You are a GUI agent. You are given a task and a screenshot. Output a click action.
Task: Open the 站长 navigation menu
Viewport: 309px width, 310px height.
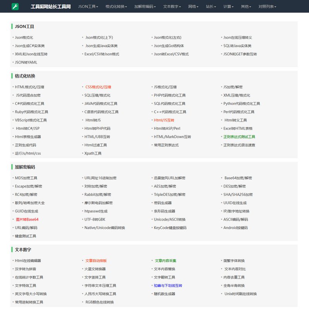click(x=211, y=7)
